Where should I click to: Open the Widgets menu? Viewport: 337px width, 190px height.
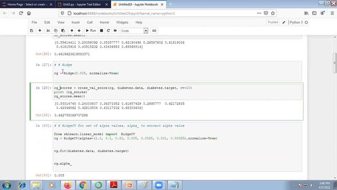(x=122, y=22)
